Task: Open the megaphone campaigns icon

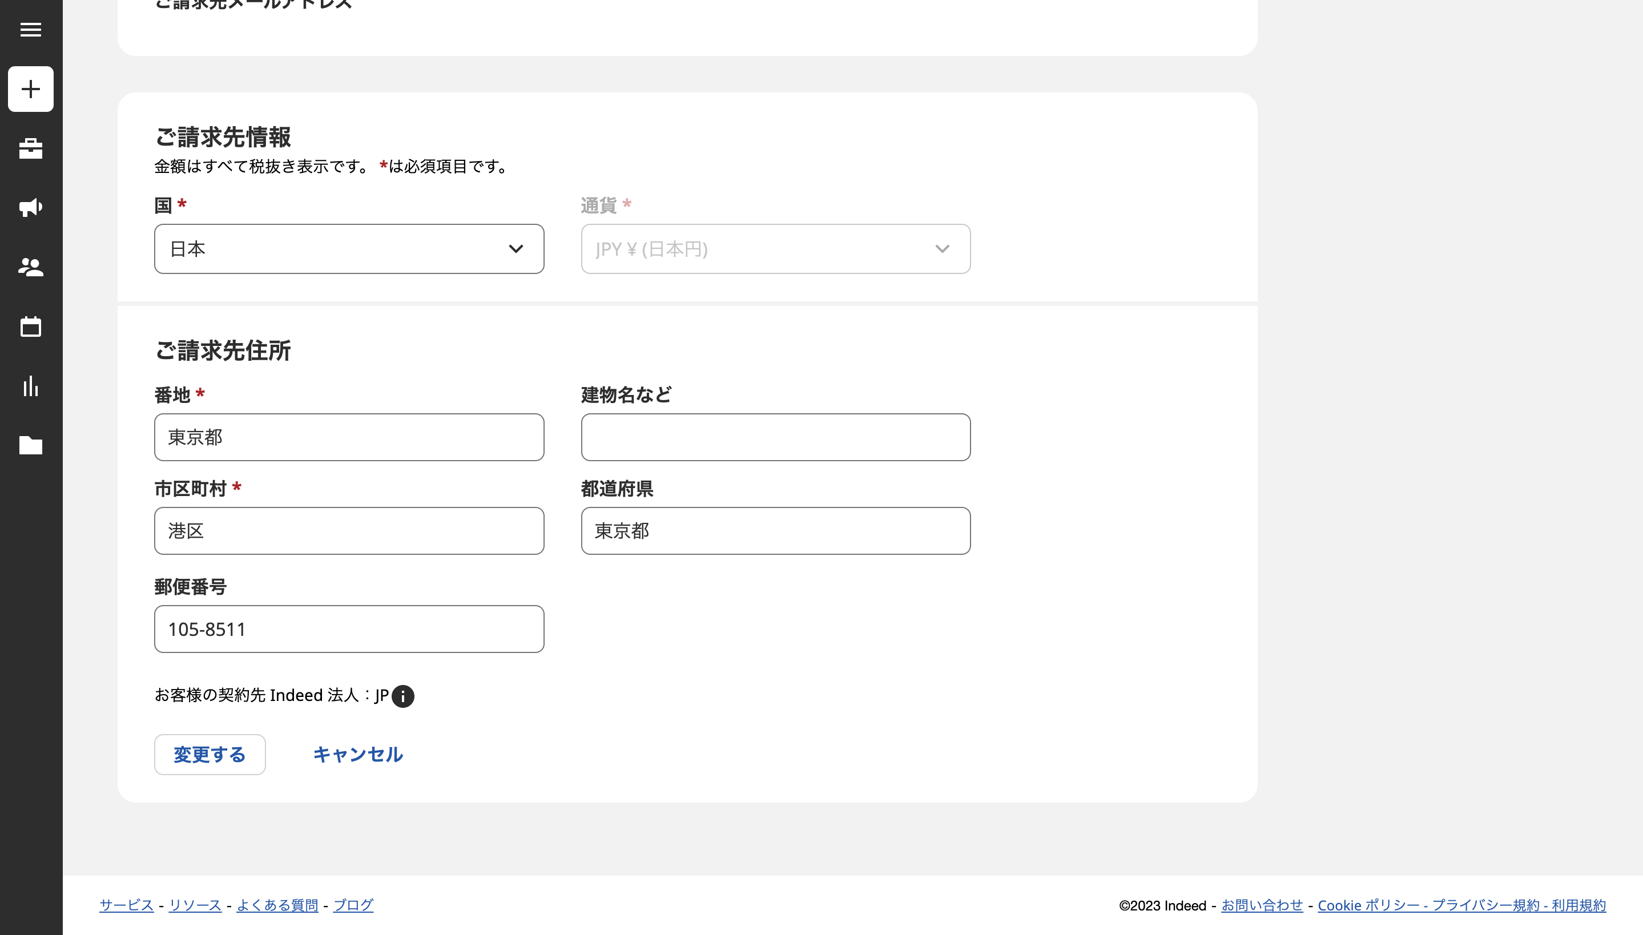Action: pos(30,207)
